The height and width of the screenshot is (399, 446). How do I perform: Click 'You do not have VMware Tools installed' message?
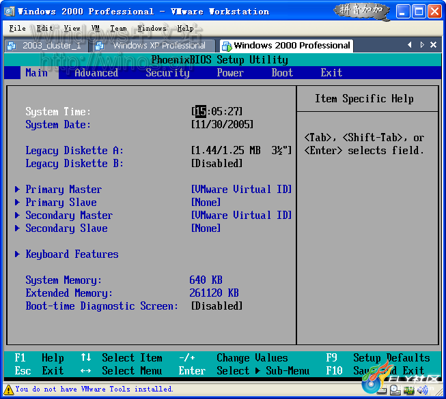tap(94, 389)
